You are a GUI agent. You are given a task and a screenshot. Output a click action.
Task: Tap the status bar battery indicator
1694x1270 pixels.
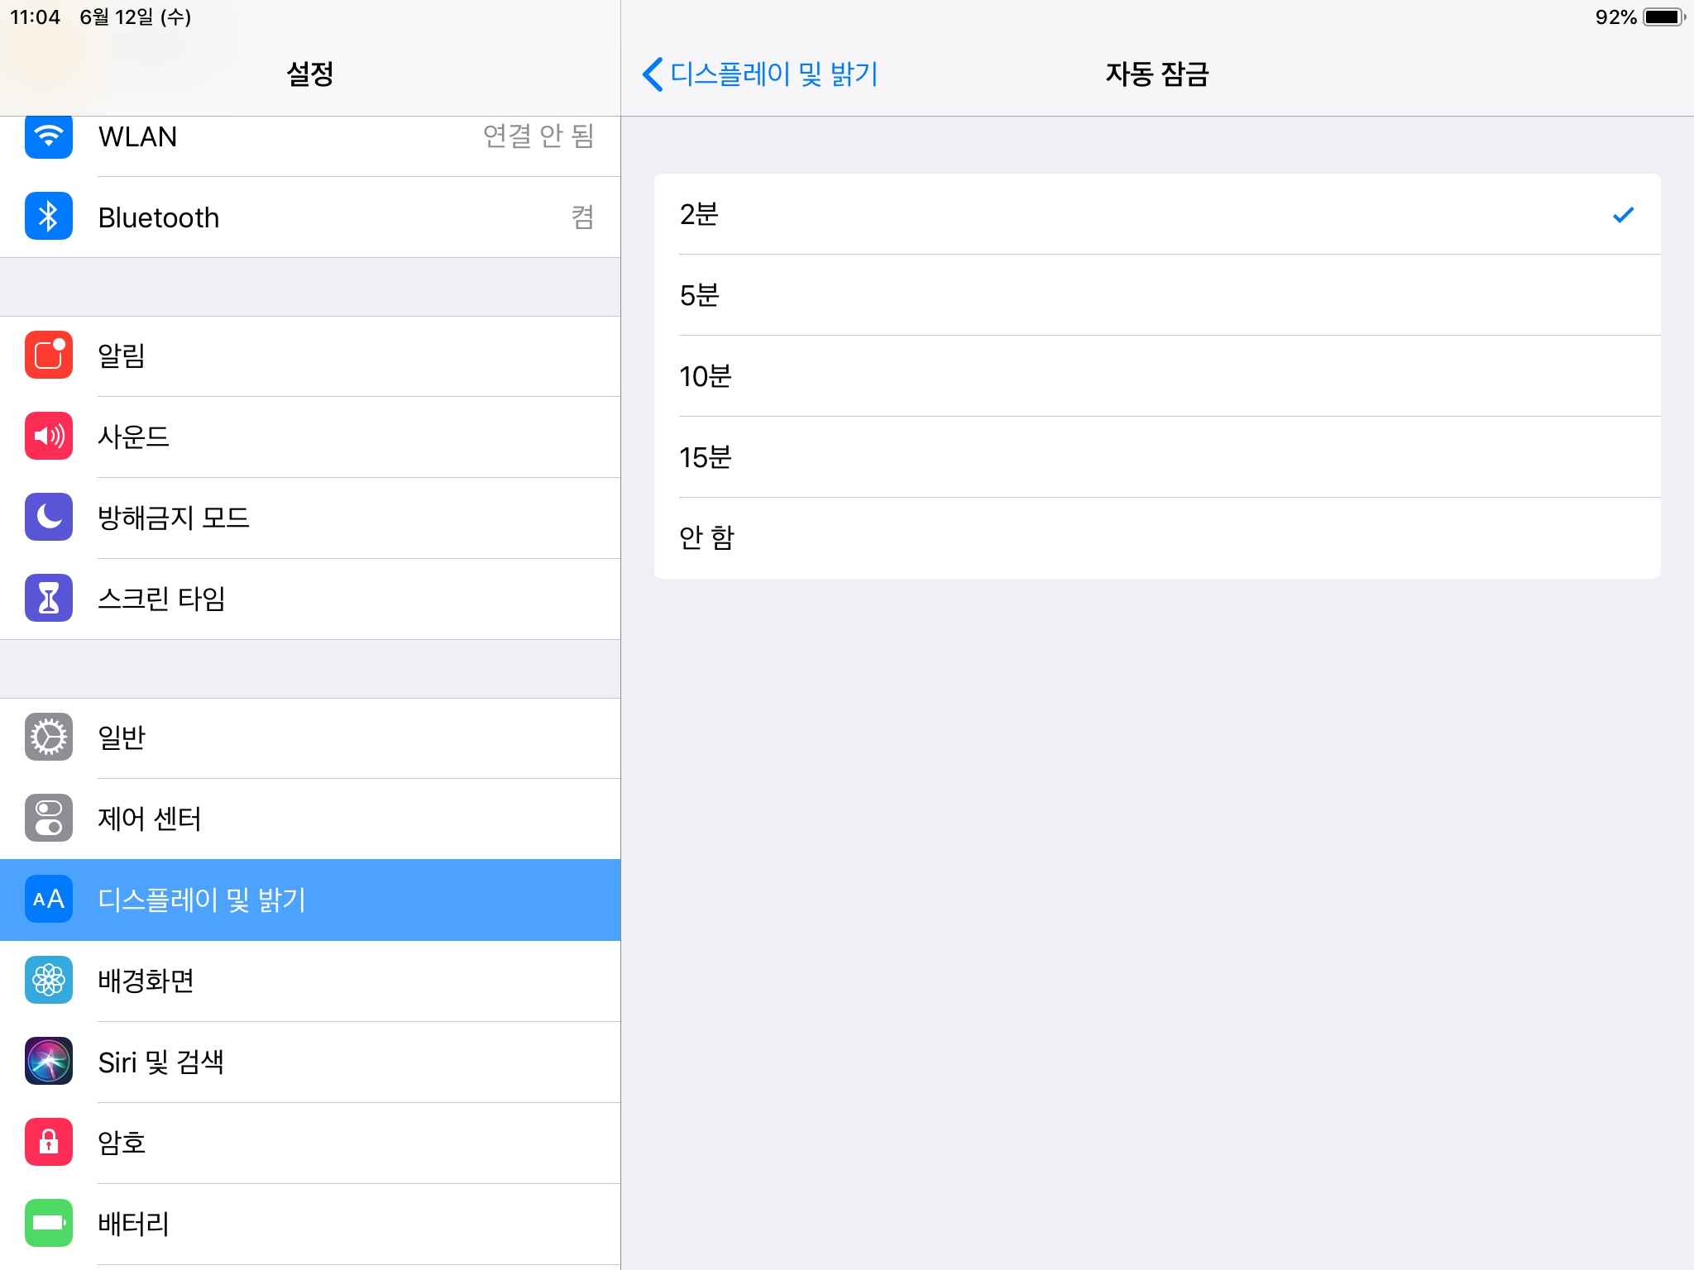1663,17
